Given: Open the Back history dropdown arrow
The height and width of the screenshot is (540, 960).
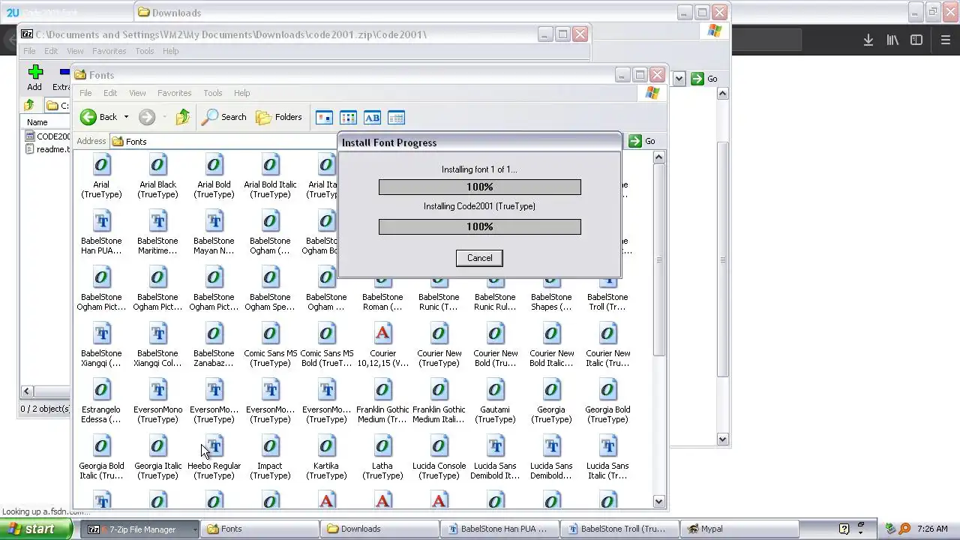Looking at the screenshot, I should [126, 117].
